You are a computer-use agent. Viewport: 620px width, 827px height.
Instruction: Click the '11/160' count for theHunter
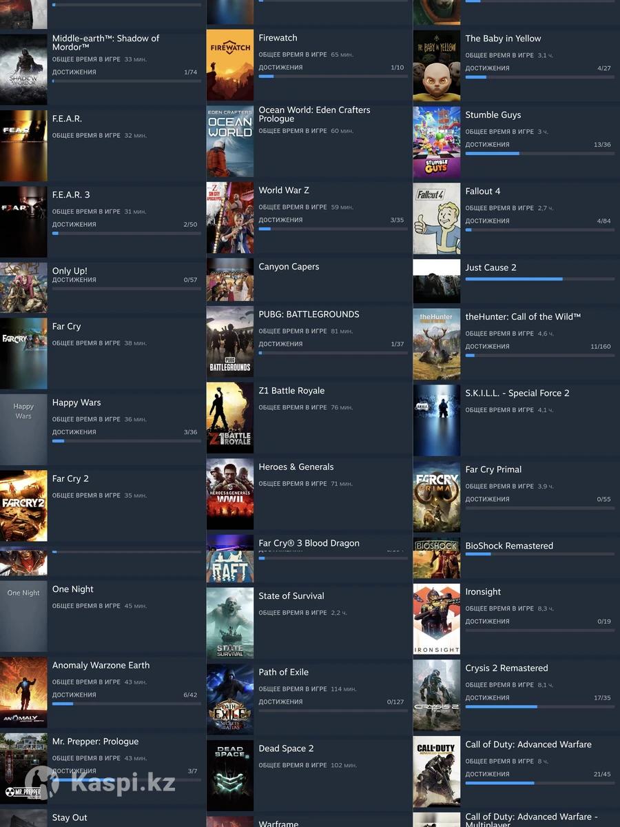601,347
